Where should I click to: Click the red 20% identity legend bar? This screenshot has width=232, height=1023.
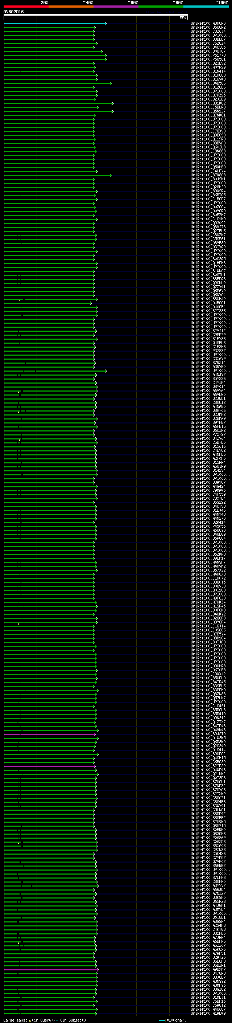tap(26, 7)
